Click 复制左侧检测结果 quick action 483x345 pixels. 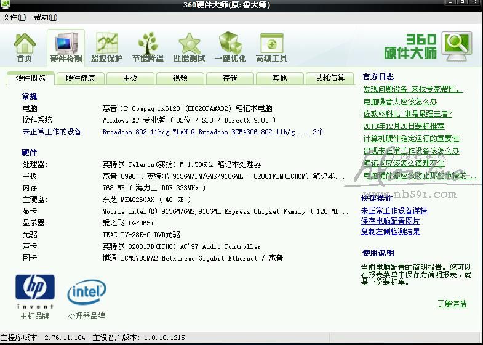390,232
